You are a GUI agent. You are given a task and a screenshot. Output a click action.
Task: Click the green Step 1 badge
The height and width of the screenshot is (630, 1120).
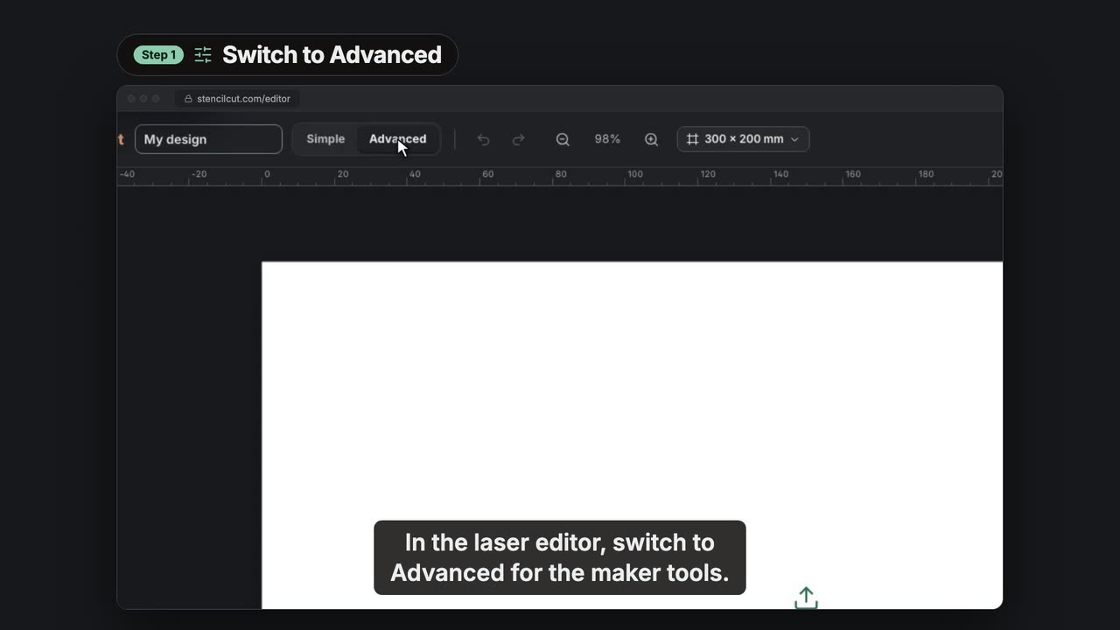(158, 55)
